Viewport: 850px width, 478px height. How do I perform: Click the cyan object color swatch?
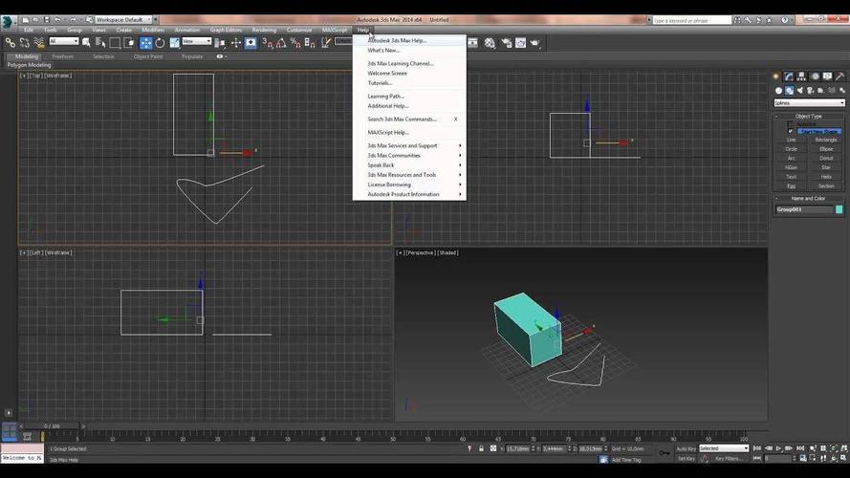tap(839, 209)
